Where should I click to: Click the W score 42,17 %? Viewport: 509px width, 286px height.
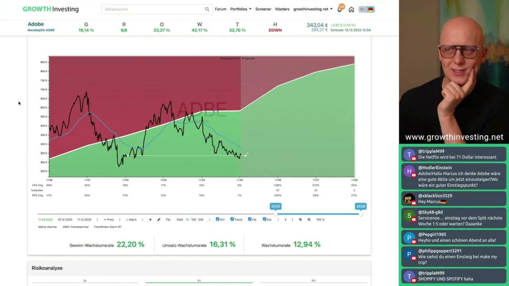tap(200, 30)
